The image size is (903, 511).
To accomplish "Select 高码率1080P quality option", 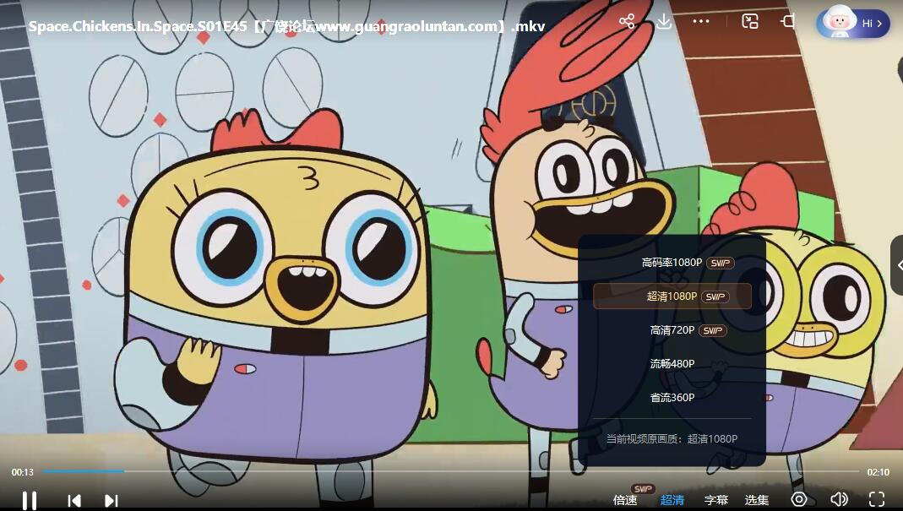I will coord(672,263).
